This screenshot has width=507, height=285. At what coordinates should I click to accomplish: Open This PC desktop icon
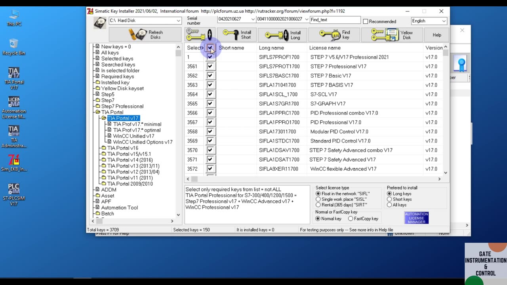point(14,18)
